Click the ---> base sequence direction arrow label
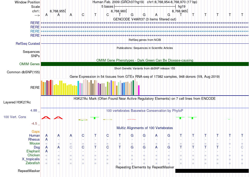The image size is (249, 177). click(x=37, y=15)
